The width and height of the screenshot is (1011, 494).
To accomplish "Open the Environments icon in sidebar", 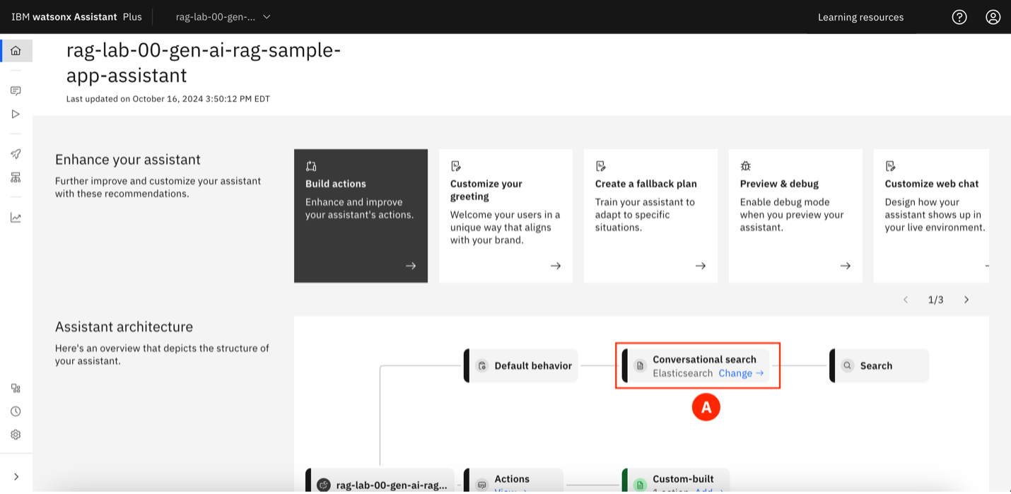I will [16, 177].
